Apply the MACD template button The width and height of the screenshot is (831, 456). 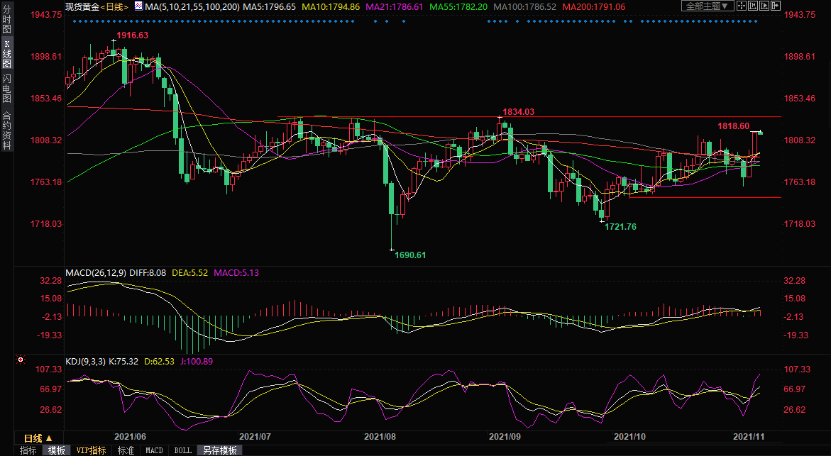coord(154,450)
